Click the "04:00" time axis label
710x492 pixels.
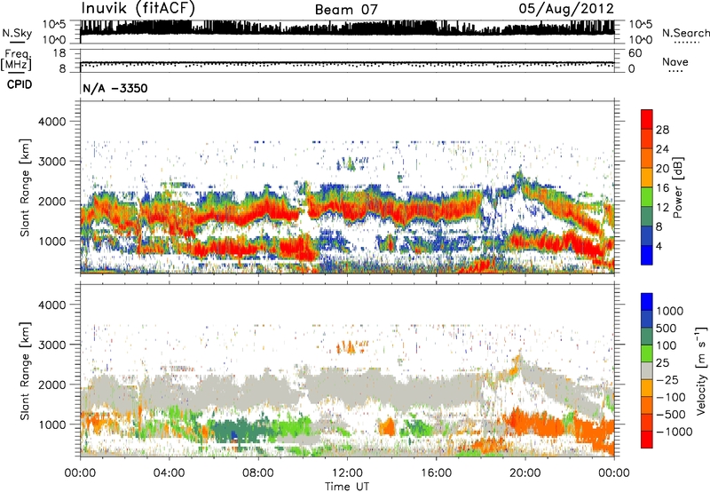pos(169,473)
